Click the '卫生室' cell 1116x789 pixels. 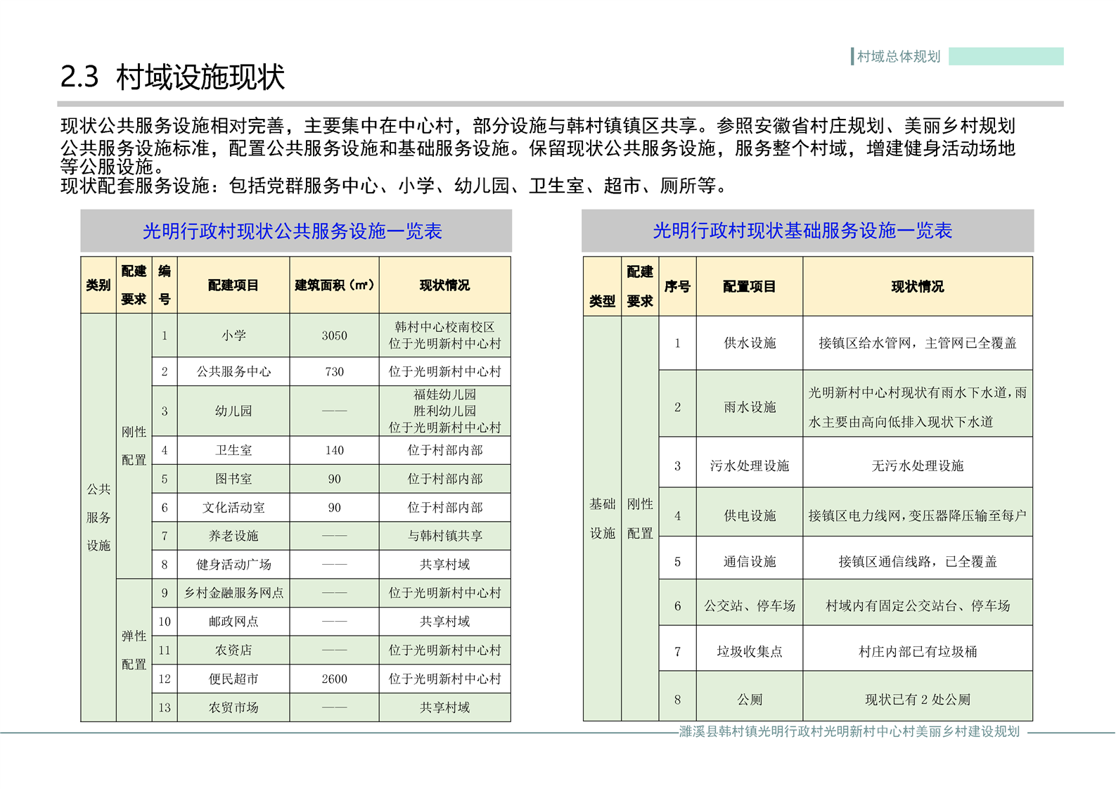pyautogui.click(x=233, y=450)
